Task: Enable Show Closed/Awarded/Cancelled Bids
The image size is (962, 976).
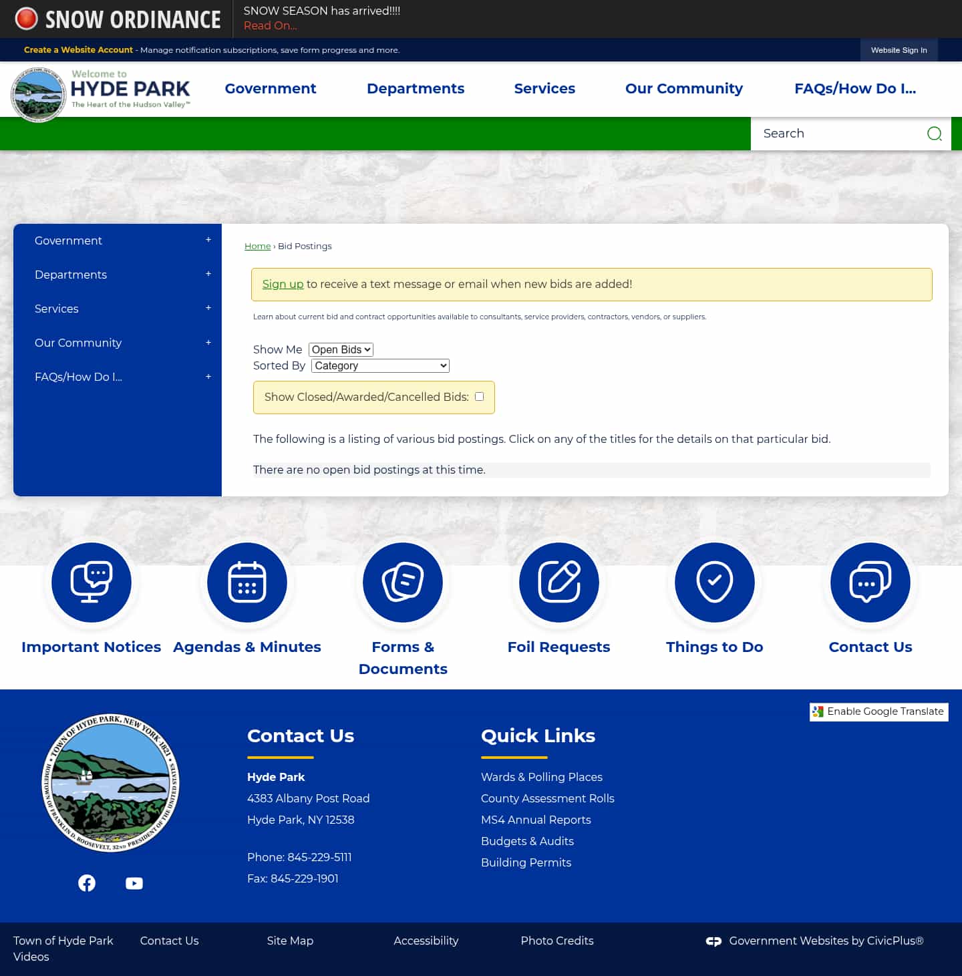Action: 479,396
